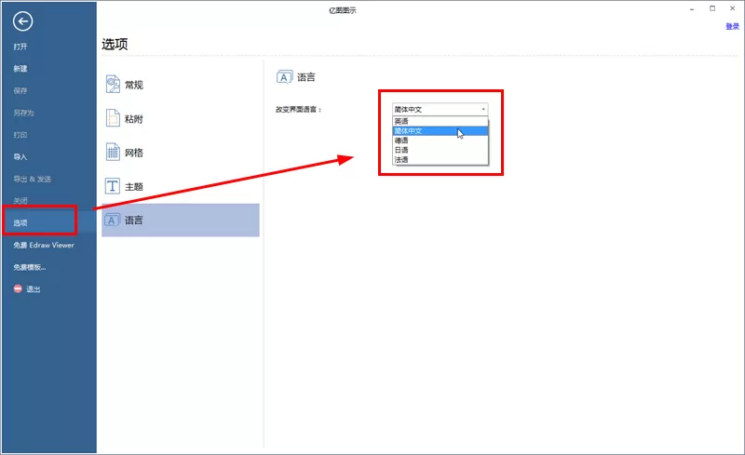This screenshot has height=455, width=745.
Task: Select the 退出 label
Action: (33, 288)
